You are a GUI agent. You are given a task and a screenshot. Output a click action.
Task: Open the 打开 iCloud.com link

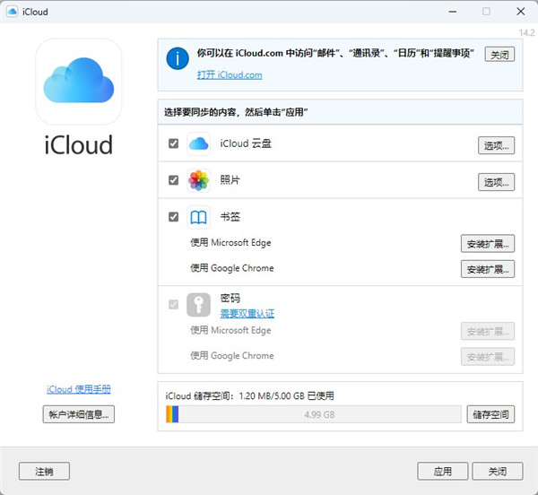(230, 75)
